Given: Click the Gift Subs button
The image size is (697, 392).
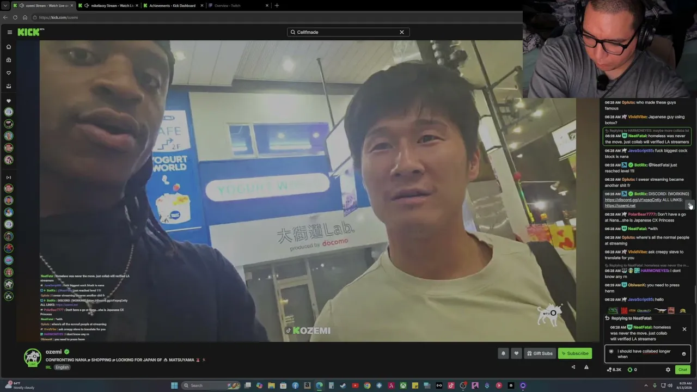Looking at the screenshot, I should 540,353.
